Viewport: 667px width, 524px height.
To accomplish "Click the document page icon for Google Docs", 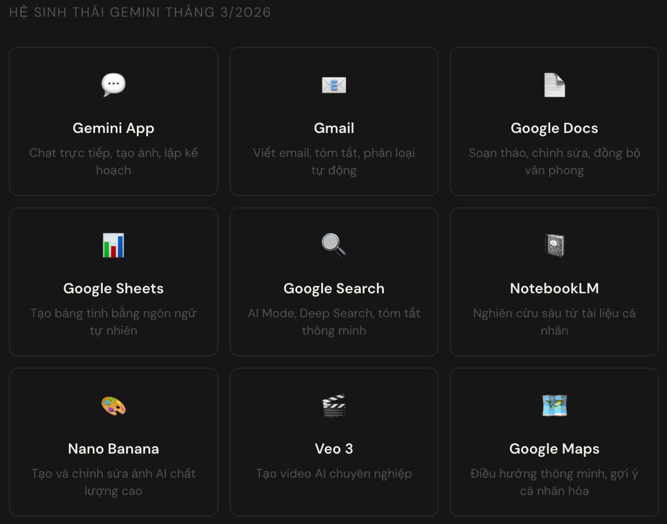I will [554, 85].
